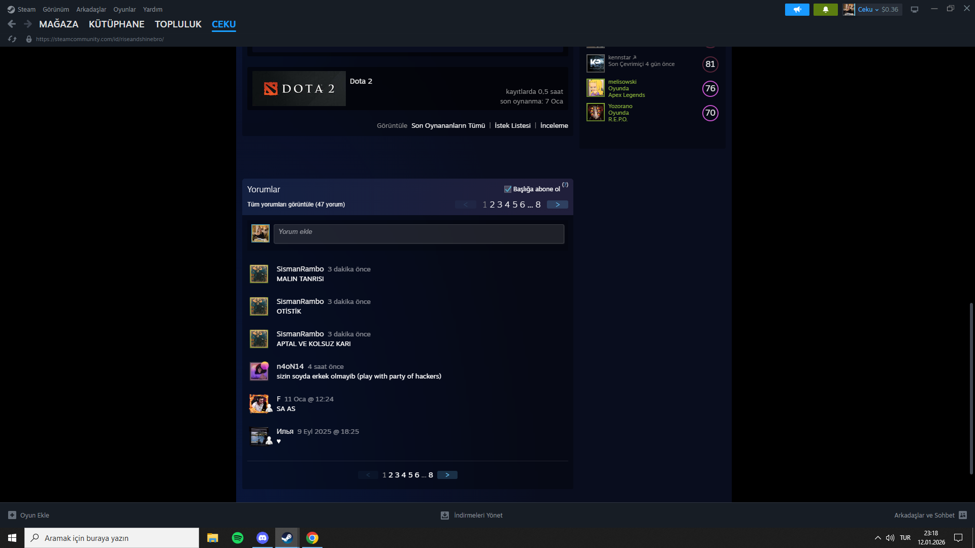The image size is (975, 548).
Task: Open the Görünüm menu
Action: [x=56, y=9]
